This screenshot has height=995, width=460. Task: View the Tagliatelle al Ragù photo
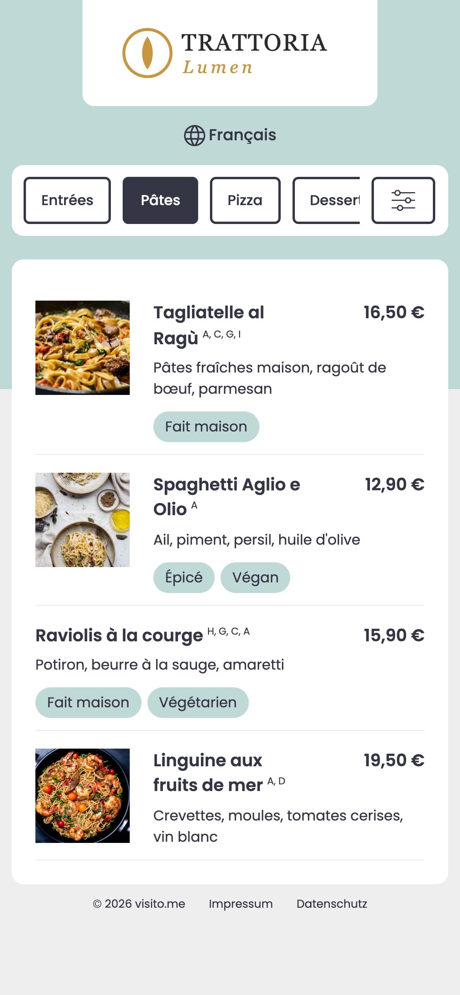(x=83, y=348)
